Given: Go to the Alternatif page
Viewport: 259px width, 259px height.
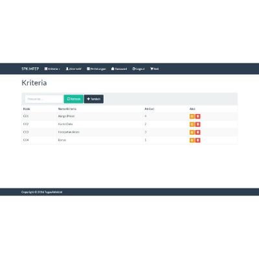Looking at the screenshot, I should [x=74, y=69].
